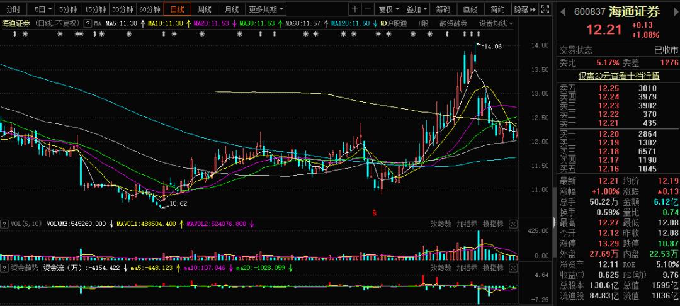The image size is (680, 306).
Task: Open VOL indicator help question icon
Action: [x=5, y=224]
